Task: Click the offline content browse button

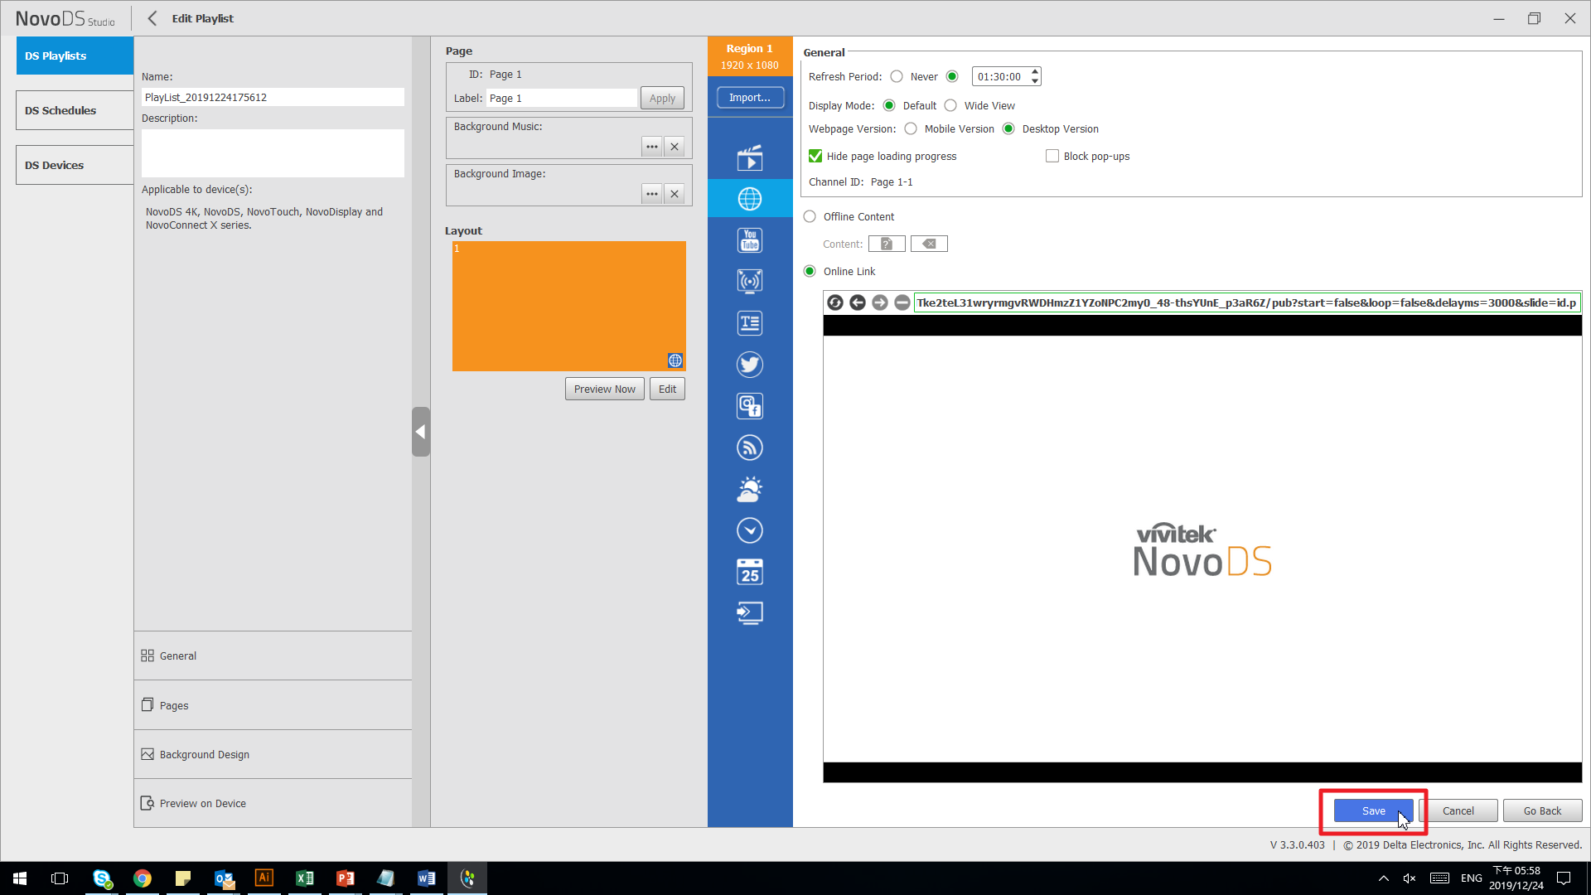Action: (x=887, y=244)
